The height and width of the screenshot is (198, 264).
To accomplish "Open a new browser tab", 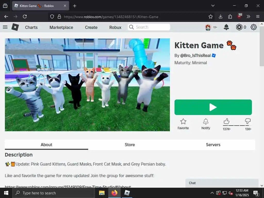I will pyautogui.click(x=75, y=6).
